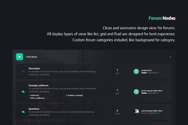Open the Questions forum title
This screenshot has width=188, height=125.
tap(34, 109)
